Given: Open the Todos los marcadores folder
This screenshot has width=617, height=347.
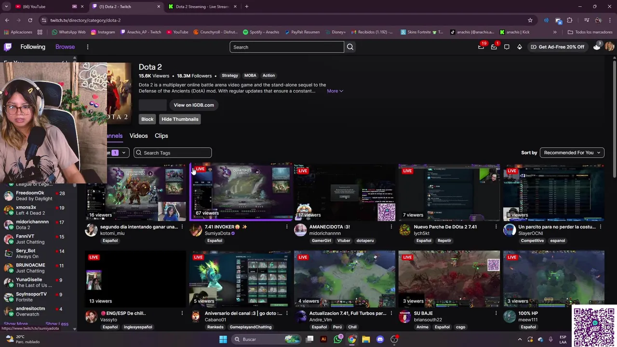Looking at the screenshot, I should pos(590,32).
